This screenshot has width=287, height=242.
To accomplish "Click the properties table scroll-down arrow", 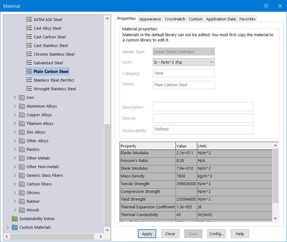I will (275, 218).
